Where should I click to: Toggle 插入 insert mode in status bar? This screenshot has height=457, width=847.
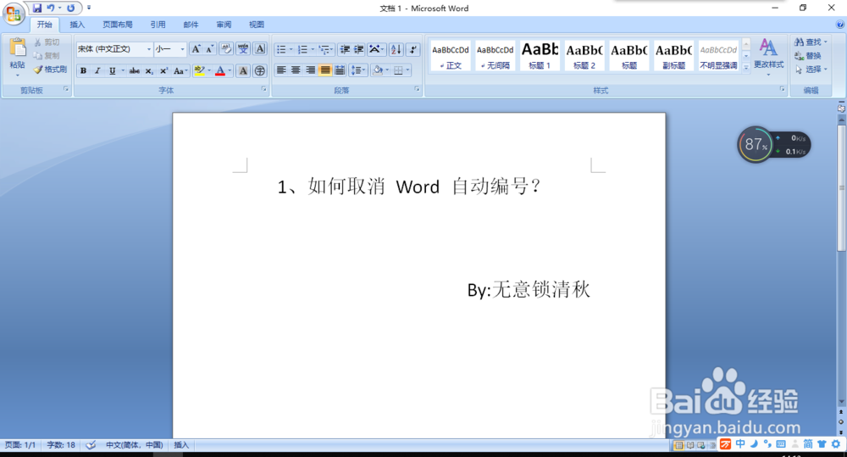181,445
